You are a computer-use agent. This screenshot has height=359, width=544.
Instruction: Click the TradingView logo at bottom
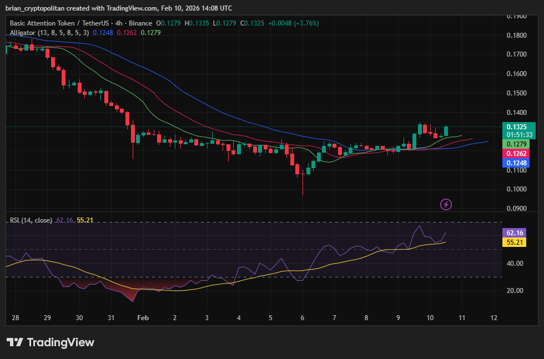pos(51,342)
